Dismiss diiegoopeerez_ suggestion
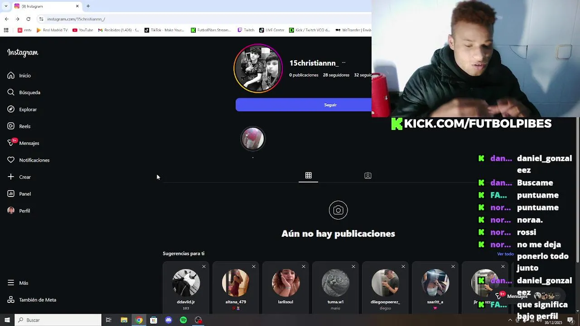580x326 pixels. click(x=403, y=267)
